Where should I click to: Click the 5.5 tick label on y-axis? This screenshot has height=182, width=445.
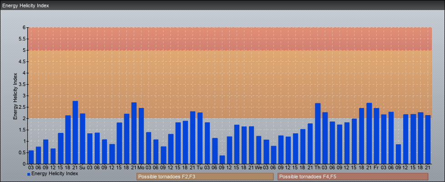click(23, 39)
